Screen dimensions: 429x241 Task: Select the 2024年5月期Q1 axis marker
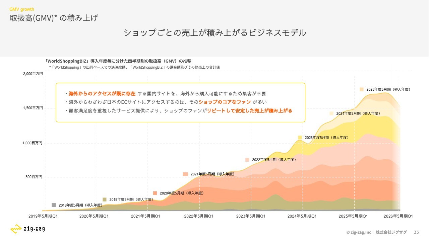coord(302,216)
